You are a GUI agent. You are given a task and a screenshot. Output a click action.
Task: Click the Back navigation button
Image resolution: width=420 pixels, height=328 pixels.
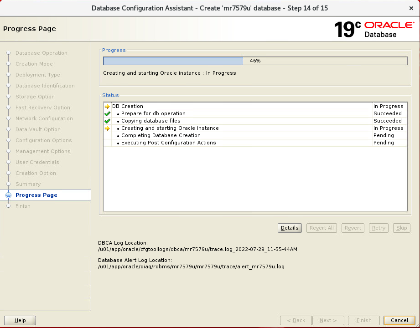point(296,320)
